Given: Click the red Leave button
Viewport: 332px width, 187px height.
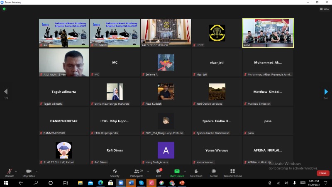Looking at the screenshot, I should (x=322, y=173).
